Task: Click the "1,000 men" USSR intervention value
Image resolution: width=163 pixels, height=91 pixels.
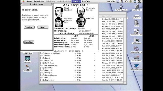Action: coord(88,45)
